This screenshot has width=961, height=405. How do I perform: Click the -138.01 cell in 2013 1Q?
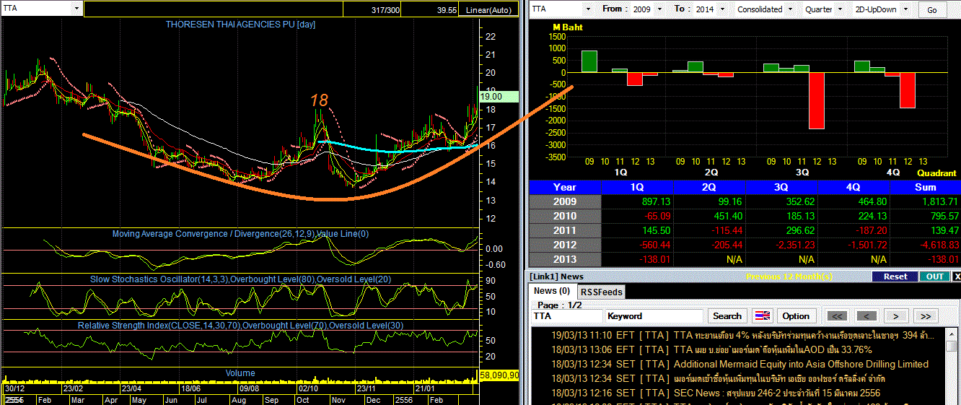(x=637, y=259)
